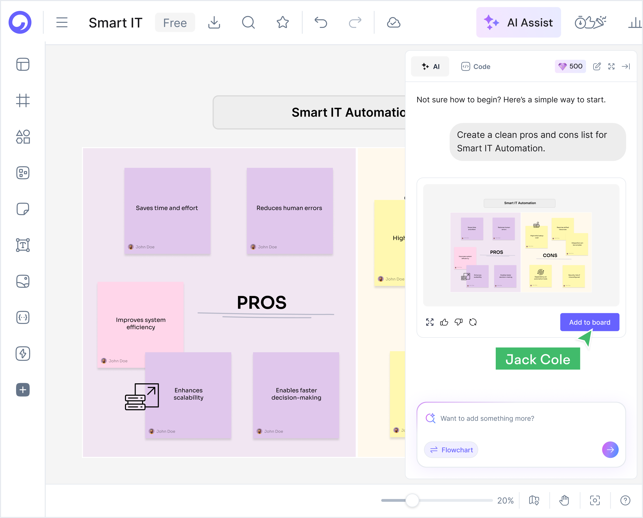Toggle the hand pan tool
This screenshot has height=518, width=643.
(x=564, y=500)
